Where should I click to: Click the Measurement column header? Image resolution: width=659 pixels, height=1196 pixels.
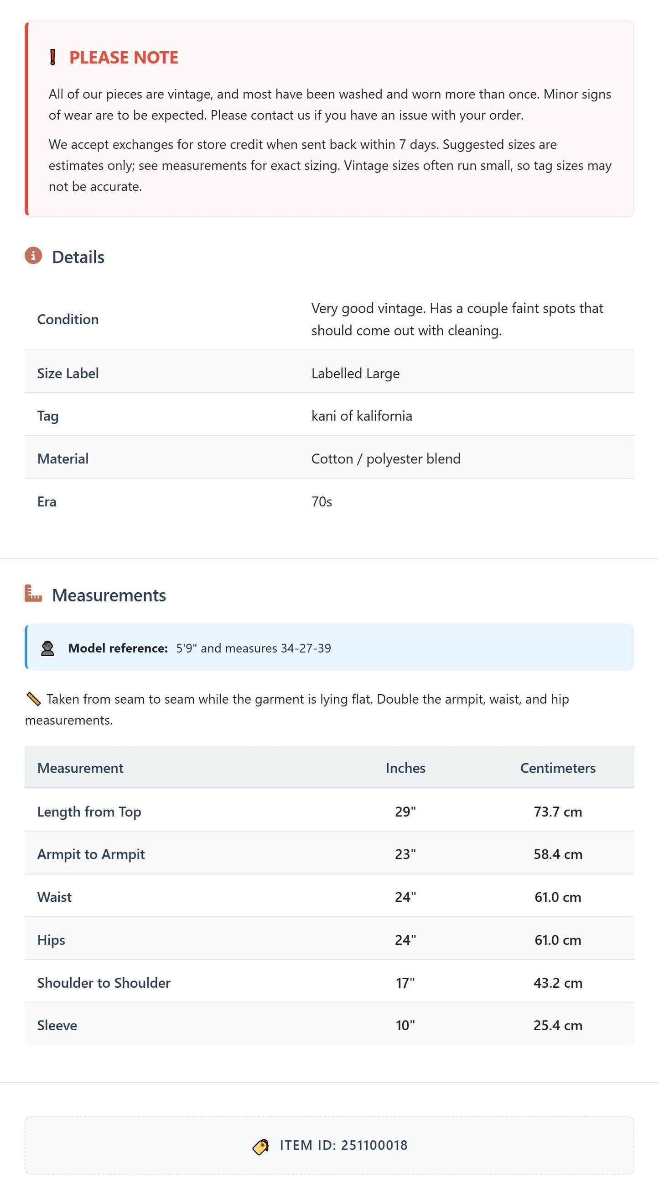click(80, 768)
